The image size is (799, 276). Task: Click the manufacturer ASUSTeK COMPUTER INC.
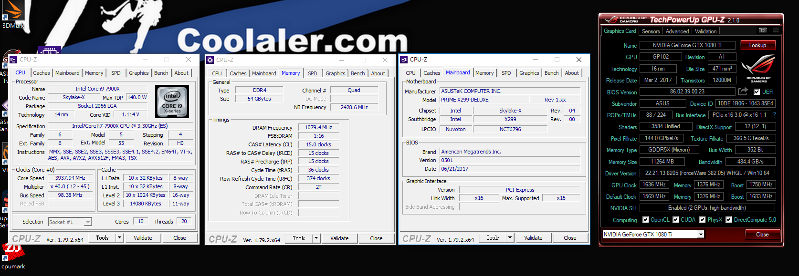510,91
